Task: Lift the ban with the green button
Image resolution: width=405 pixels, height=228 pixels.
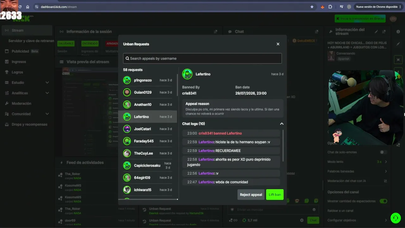Action: (275, 194)
